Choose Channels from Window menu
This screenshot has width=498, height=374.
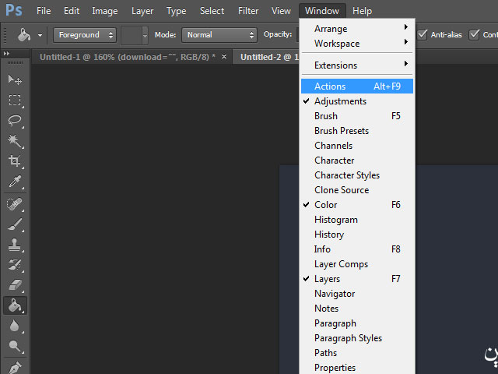[357, 146]
